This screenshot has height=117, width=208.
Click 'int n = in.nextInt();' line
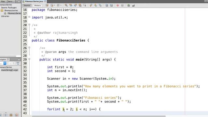click(x=67, y=90)
